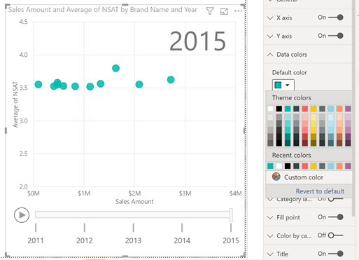The width and height of the screenshot is (359, 260).
Task: Select the purple swatch in Recent colors
Action: [x=348, y=166]
